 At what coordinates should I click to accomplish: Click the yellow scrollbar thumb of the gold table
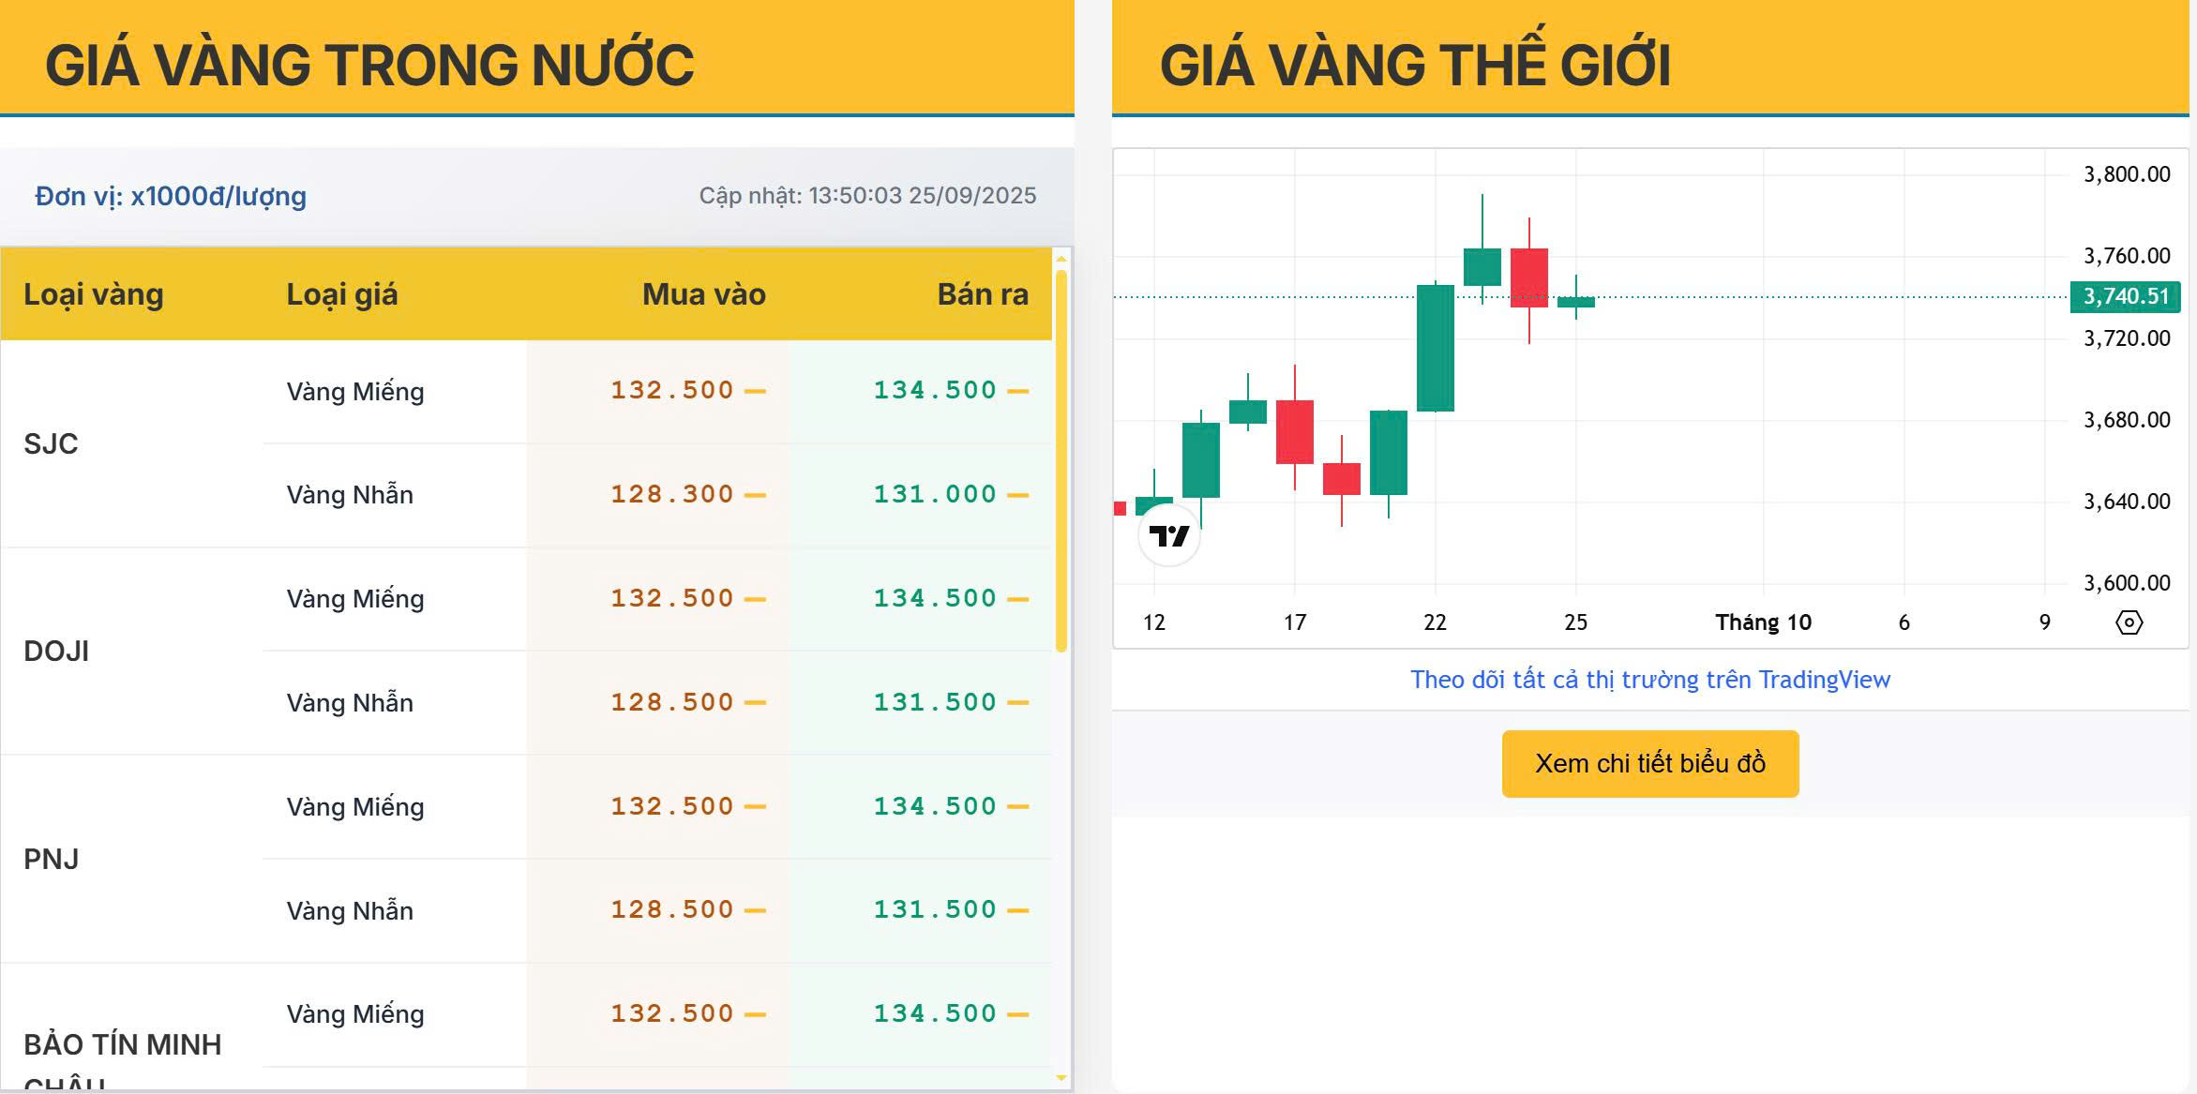[1061, 459]
